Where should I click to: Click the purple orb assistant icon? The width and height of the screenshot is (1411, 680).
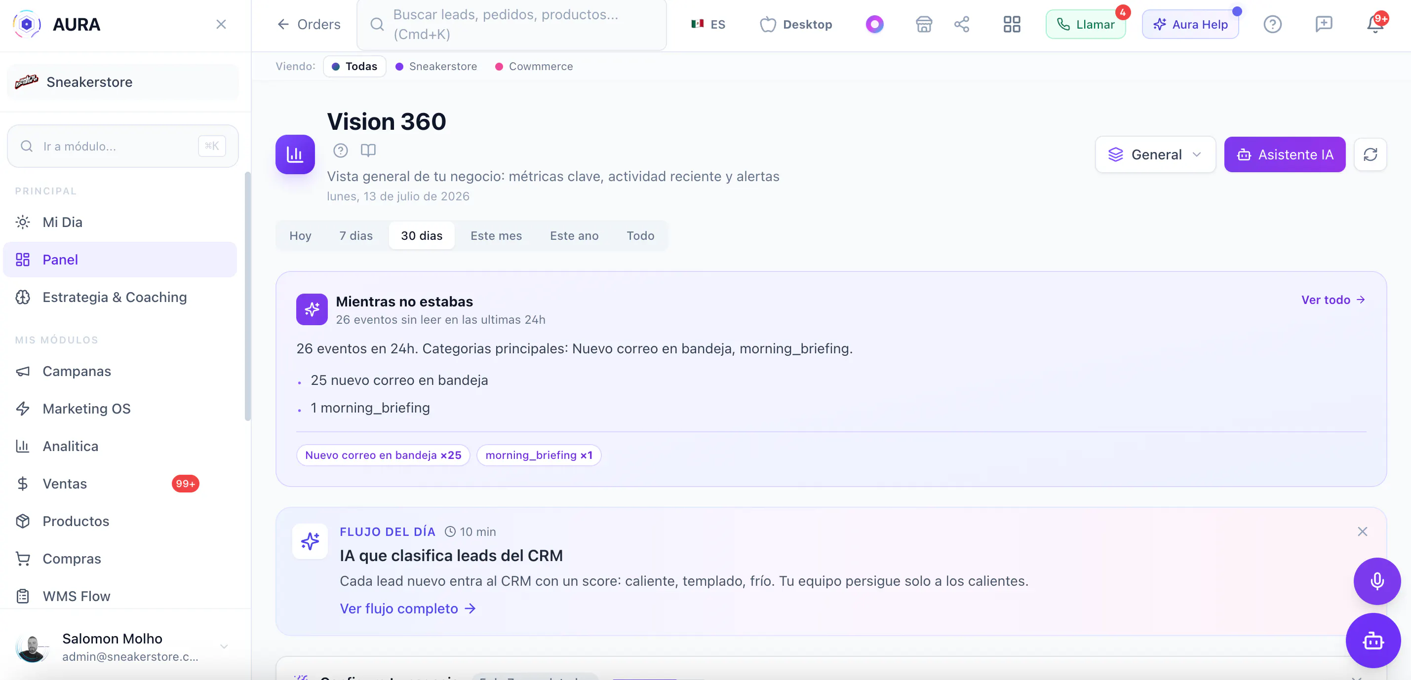(x=874, y=24)
